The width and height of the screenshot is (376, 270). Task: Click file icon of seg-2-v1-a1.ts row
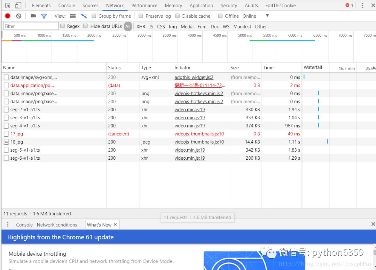click(6, 110)
